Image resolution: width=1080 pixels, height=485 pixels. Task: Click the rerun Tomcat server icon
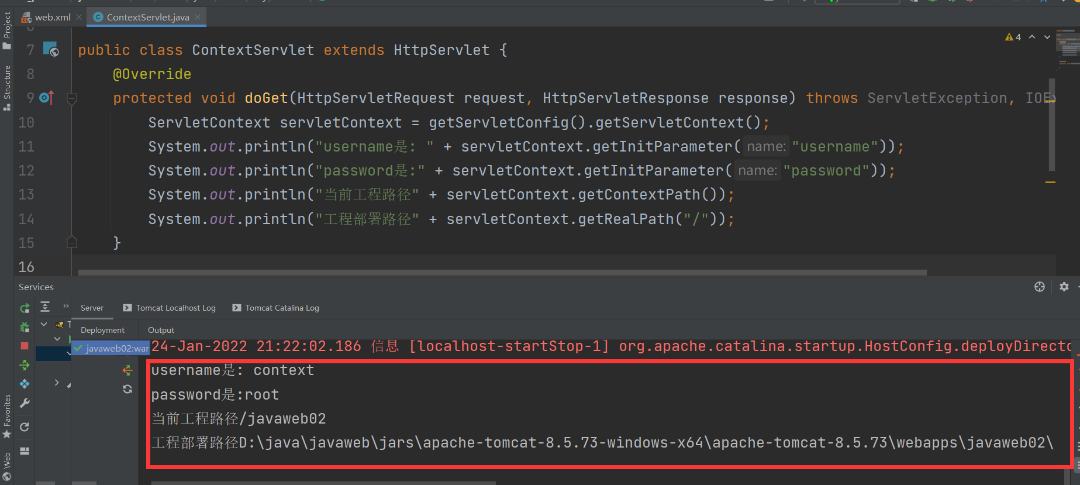coord(25,308)
